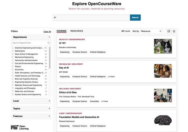Check Linguistics and Philosophy filter
The height and width of the screenshot is (132, 188).
13,88
